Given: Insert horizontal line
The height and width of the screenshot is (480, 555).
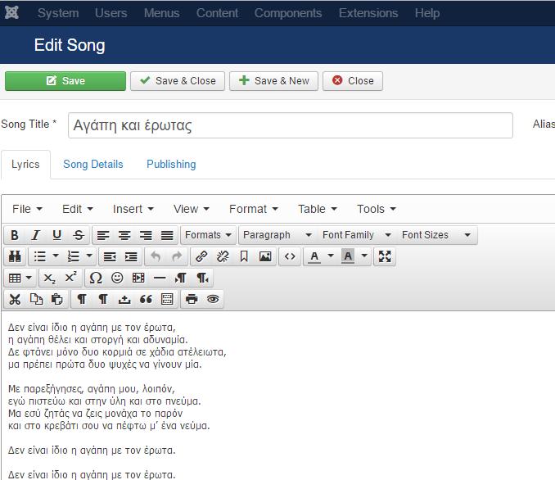Looking at the screenshot, I should click(x=160, y=278).
